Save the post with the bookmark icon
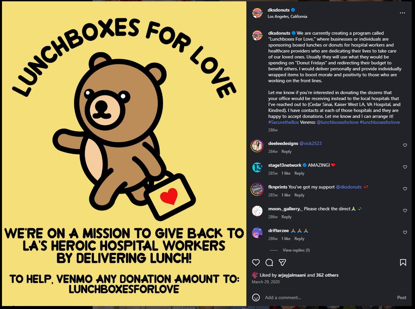415x309 pixels. pyautogui.click(x=403, y=262)
